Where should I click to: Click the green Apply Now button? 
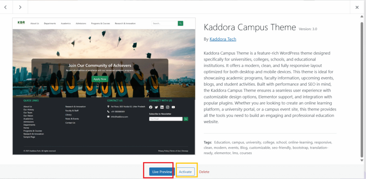point(100,79)
